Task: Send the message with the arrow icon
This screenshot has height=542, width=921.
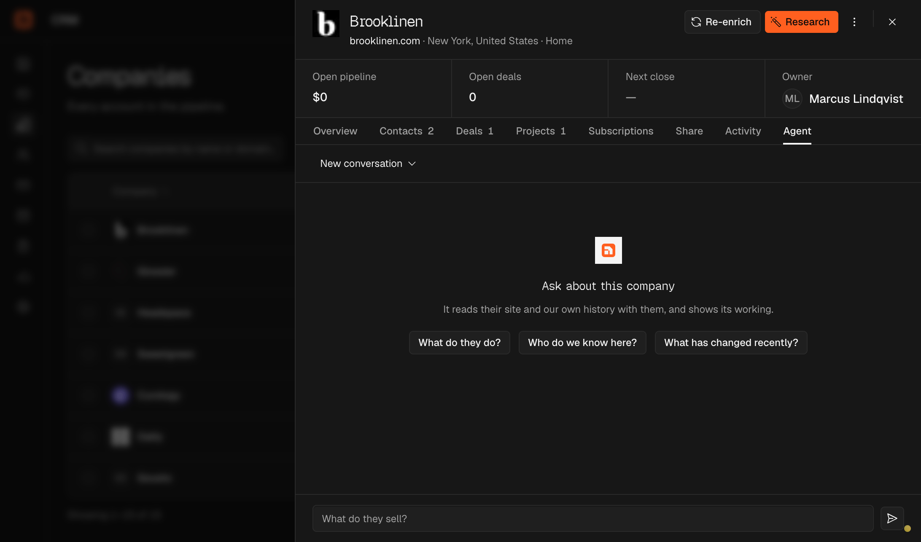Action: tap(892, 518)
